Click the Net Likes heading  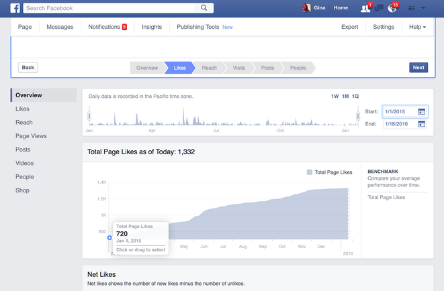[101, 274]
